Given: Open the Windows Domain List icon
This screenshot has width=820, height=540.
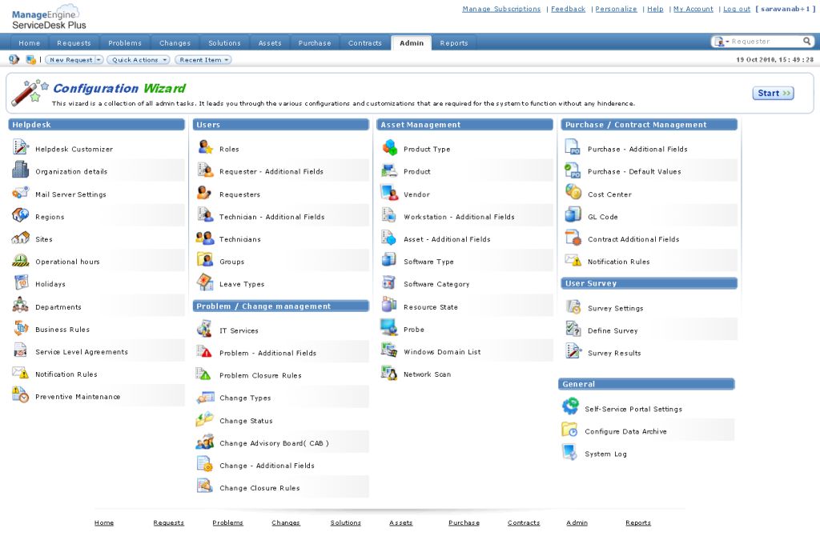Looking at the screenshot, I should click(x=389, y=350).
